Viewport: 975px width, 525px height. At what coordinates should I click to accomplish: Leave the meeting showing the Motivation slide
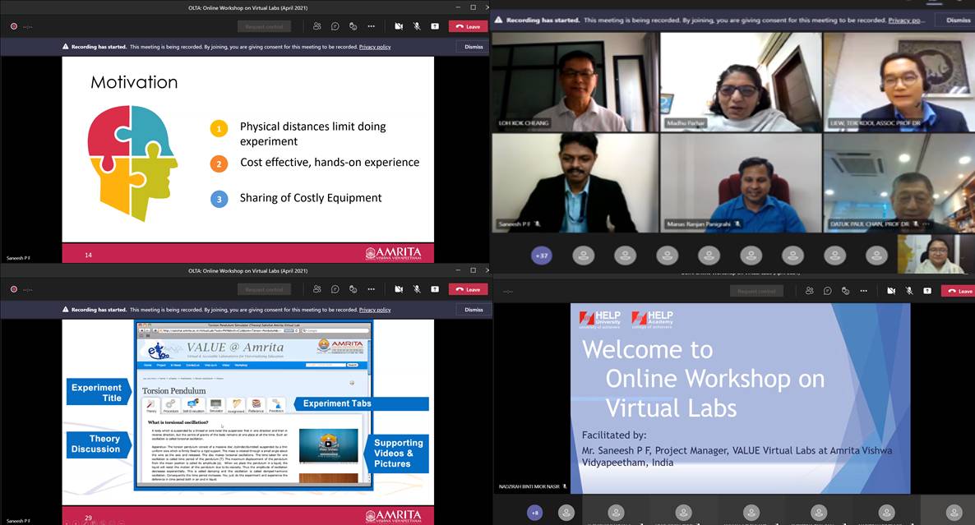[x=469, y=26]
